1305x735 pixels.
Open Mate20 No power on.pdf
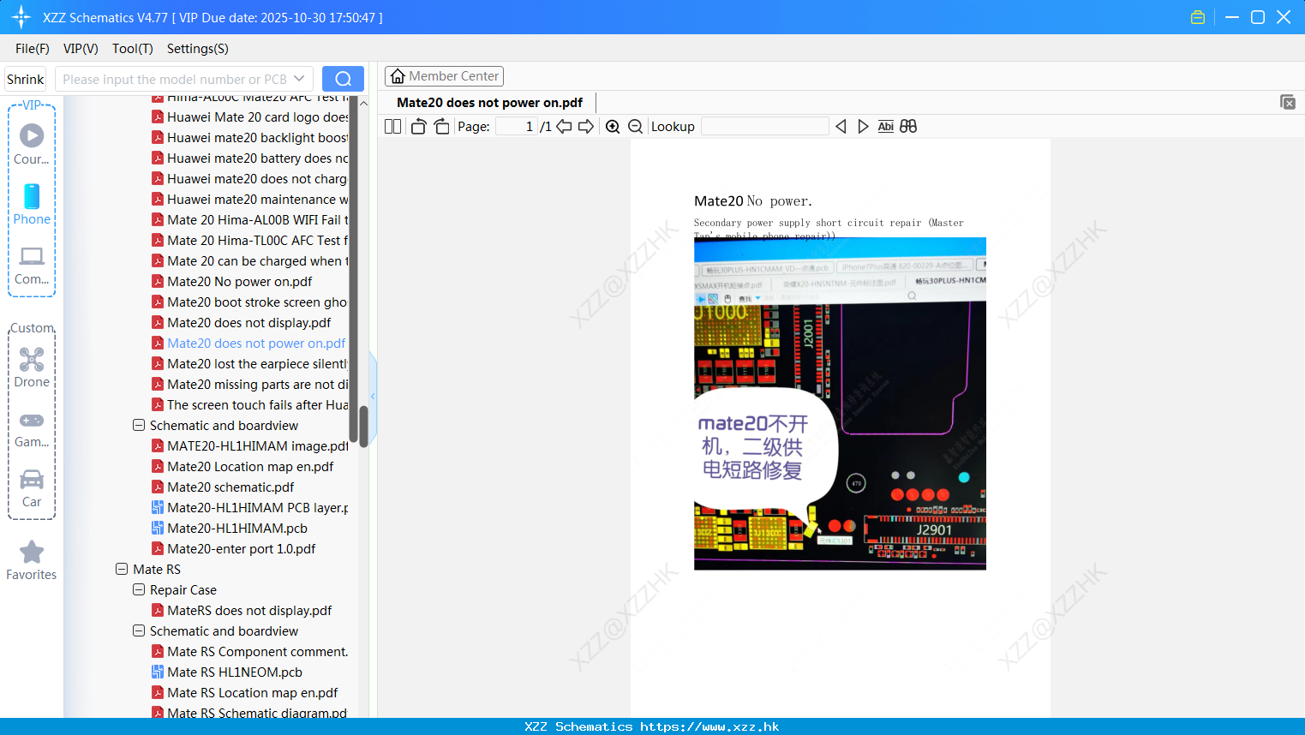[240, 281]
